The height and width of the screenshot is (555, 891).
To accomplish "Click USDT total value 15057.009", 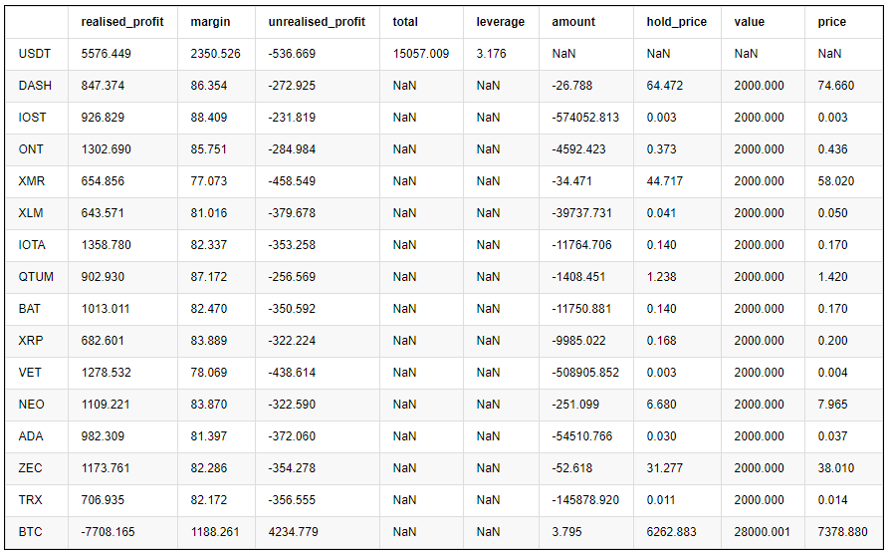I will pyautogui.click(x=421, y=54).
